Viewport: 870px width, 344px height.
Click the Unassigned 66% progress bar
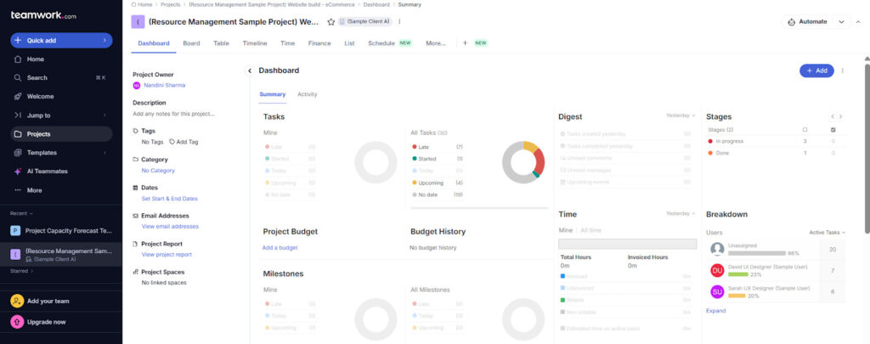[757, 253]
